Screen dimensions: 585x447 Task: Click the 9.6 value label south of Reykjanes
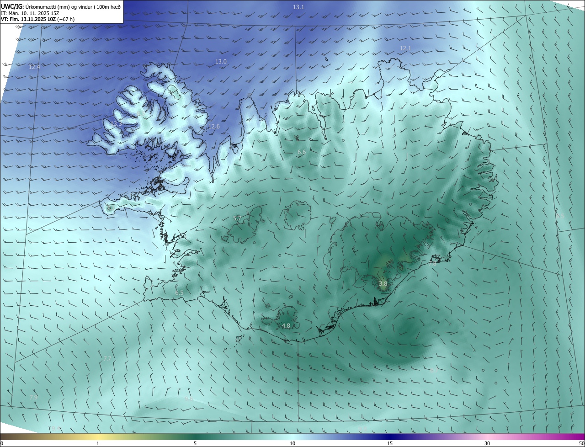tap(189, 399)
